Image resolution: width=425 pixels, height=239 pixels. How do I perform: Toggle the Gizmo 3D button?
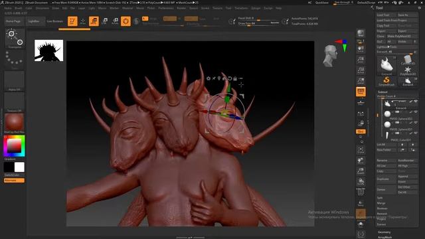[x=126, y=21]
